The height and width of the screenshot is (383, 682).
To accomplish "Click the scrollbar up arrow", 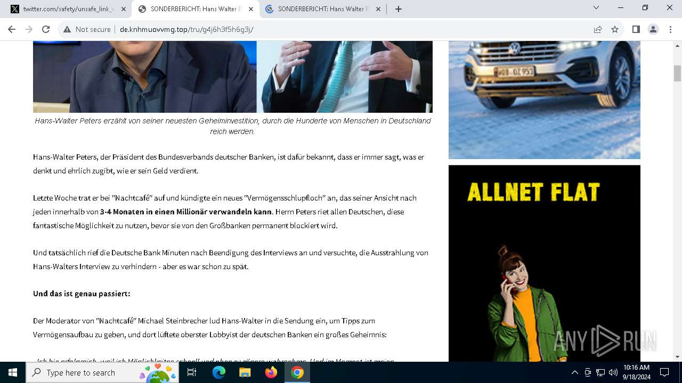I will tap(677, 45).
